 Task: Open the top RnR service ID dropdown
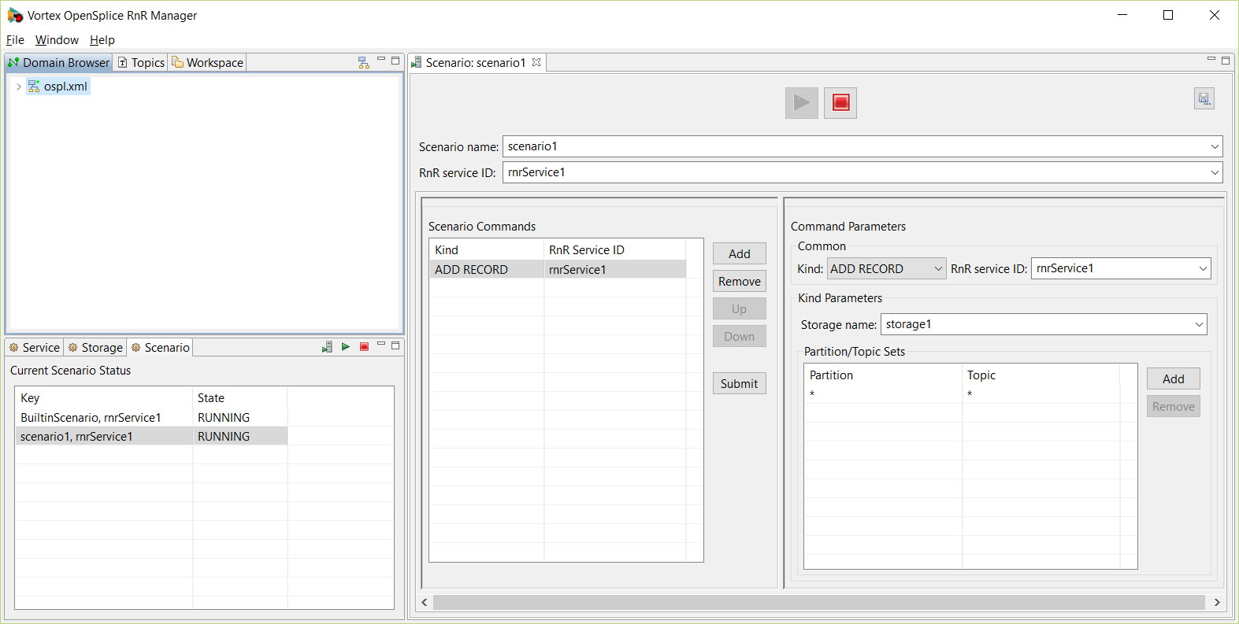tap(1215, 172)
